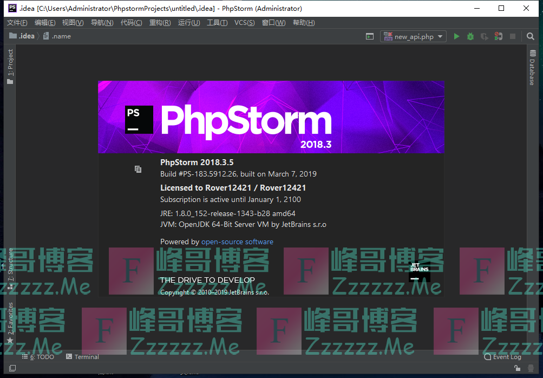The height and width of the screenshot is (378, 543).
Task: Click the JetBrains logo in about dialog
Action: [420, 272]
